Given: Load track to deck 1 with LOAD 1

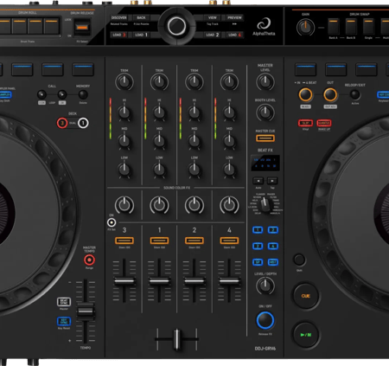Looking at the screenshot, I should 141,35.
